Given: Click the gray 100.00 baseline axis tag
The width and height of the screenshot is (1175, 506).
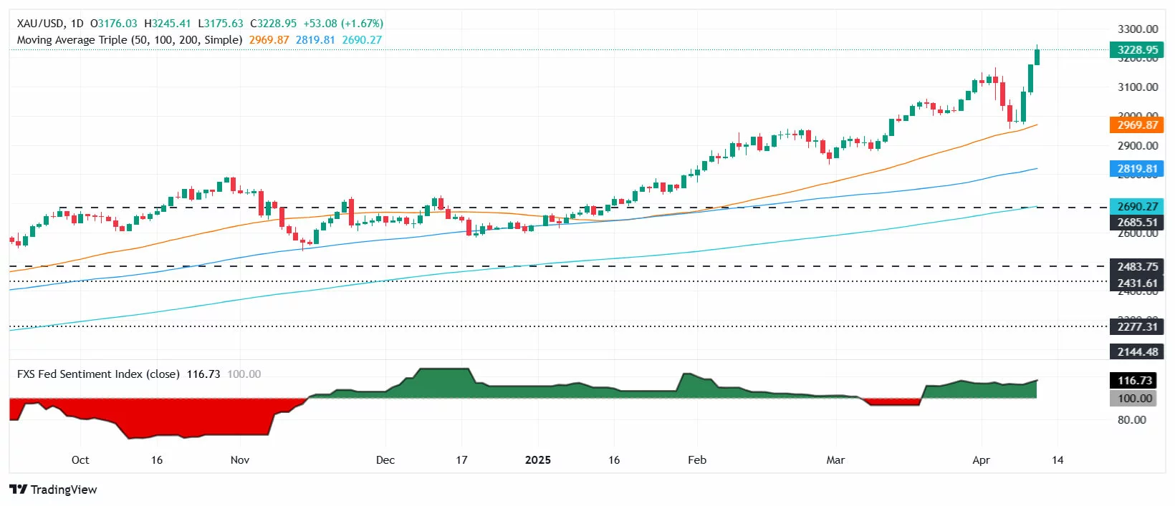Looking at the screenshot, I should click(x=1134, y=399).
